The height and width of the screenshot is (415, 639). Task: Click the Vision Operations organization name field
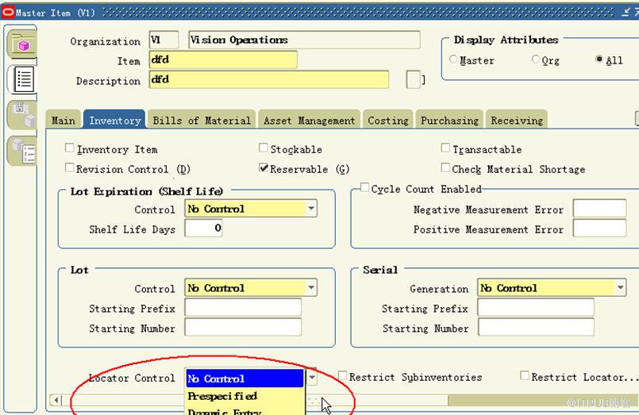coord(304,40)
